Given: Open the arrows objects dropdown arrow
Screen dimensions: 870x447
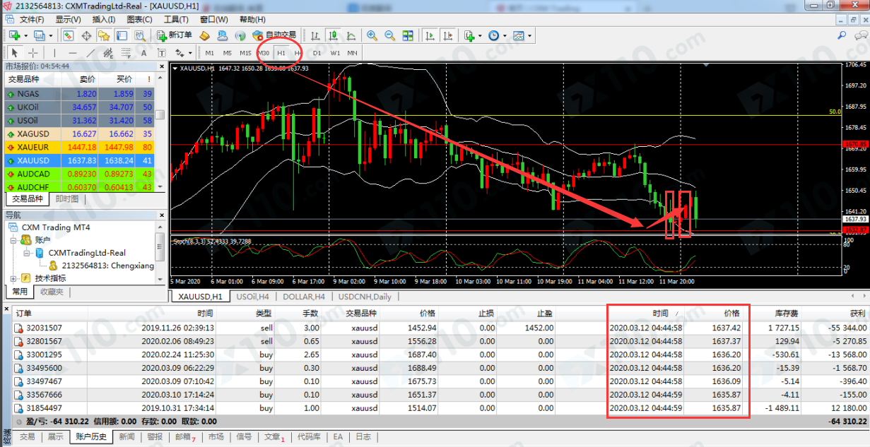Looking at the screenshot, I should point(190,53).
